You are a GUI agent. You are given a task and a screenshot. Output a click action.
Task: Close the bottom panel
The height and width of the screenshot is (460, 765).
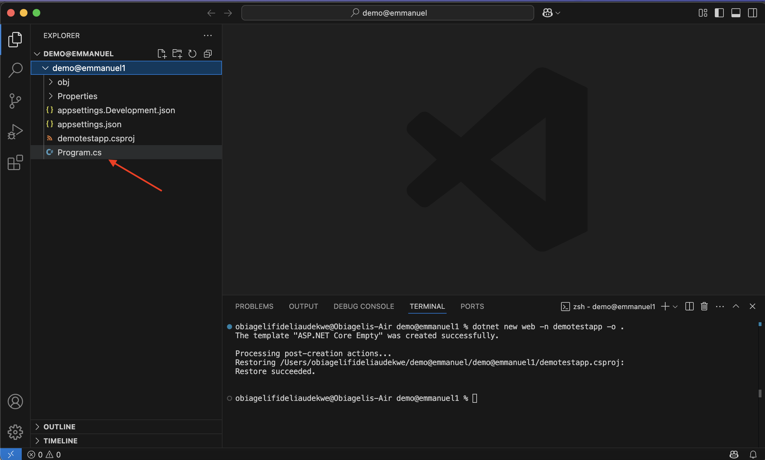click(x=753, y=306)
